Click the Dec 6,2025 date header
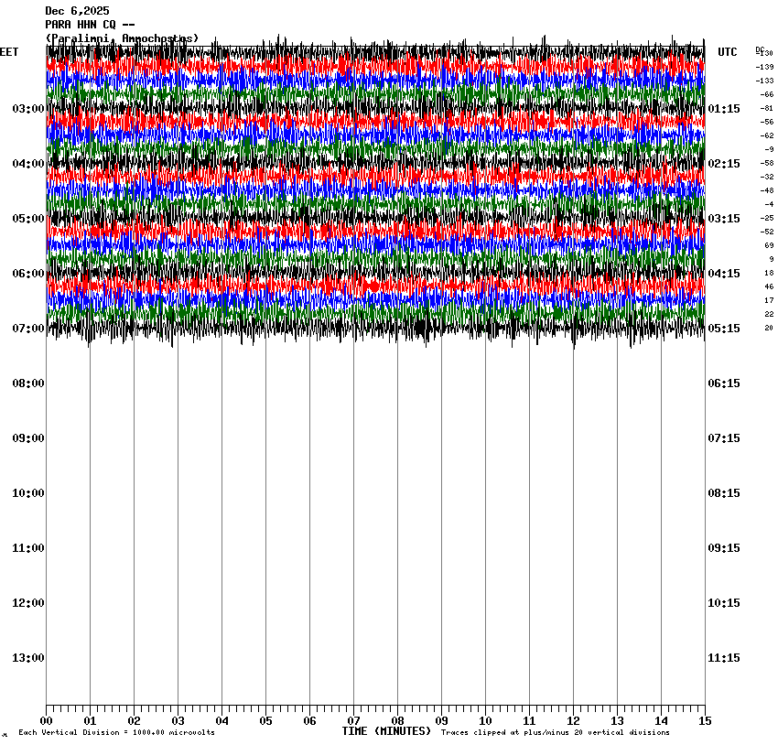 point(77,11)
